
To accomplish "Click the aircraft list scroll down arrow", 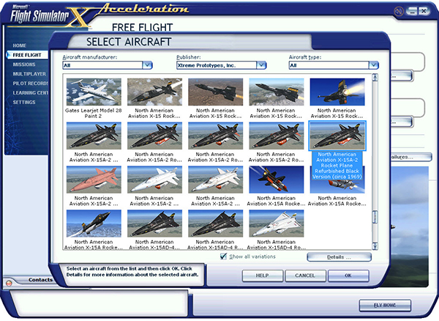I will [375, 246].
